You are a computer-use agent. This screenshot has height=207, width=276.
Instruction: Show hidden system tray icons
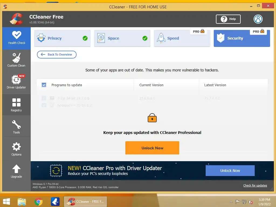(x=231, y=202)
